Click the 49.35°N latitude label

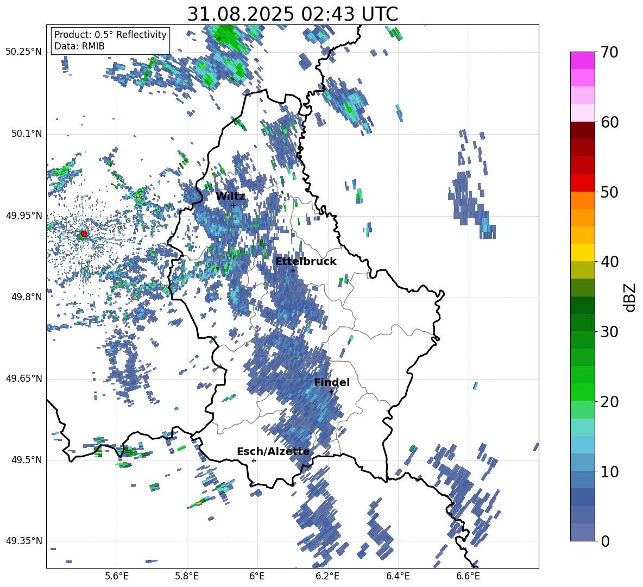24,541
